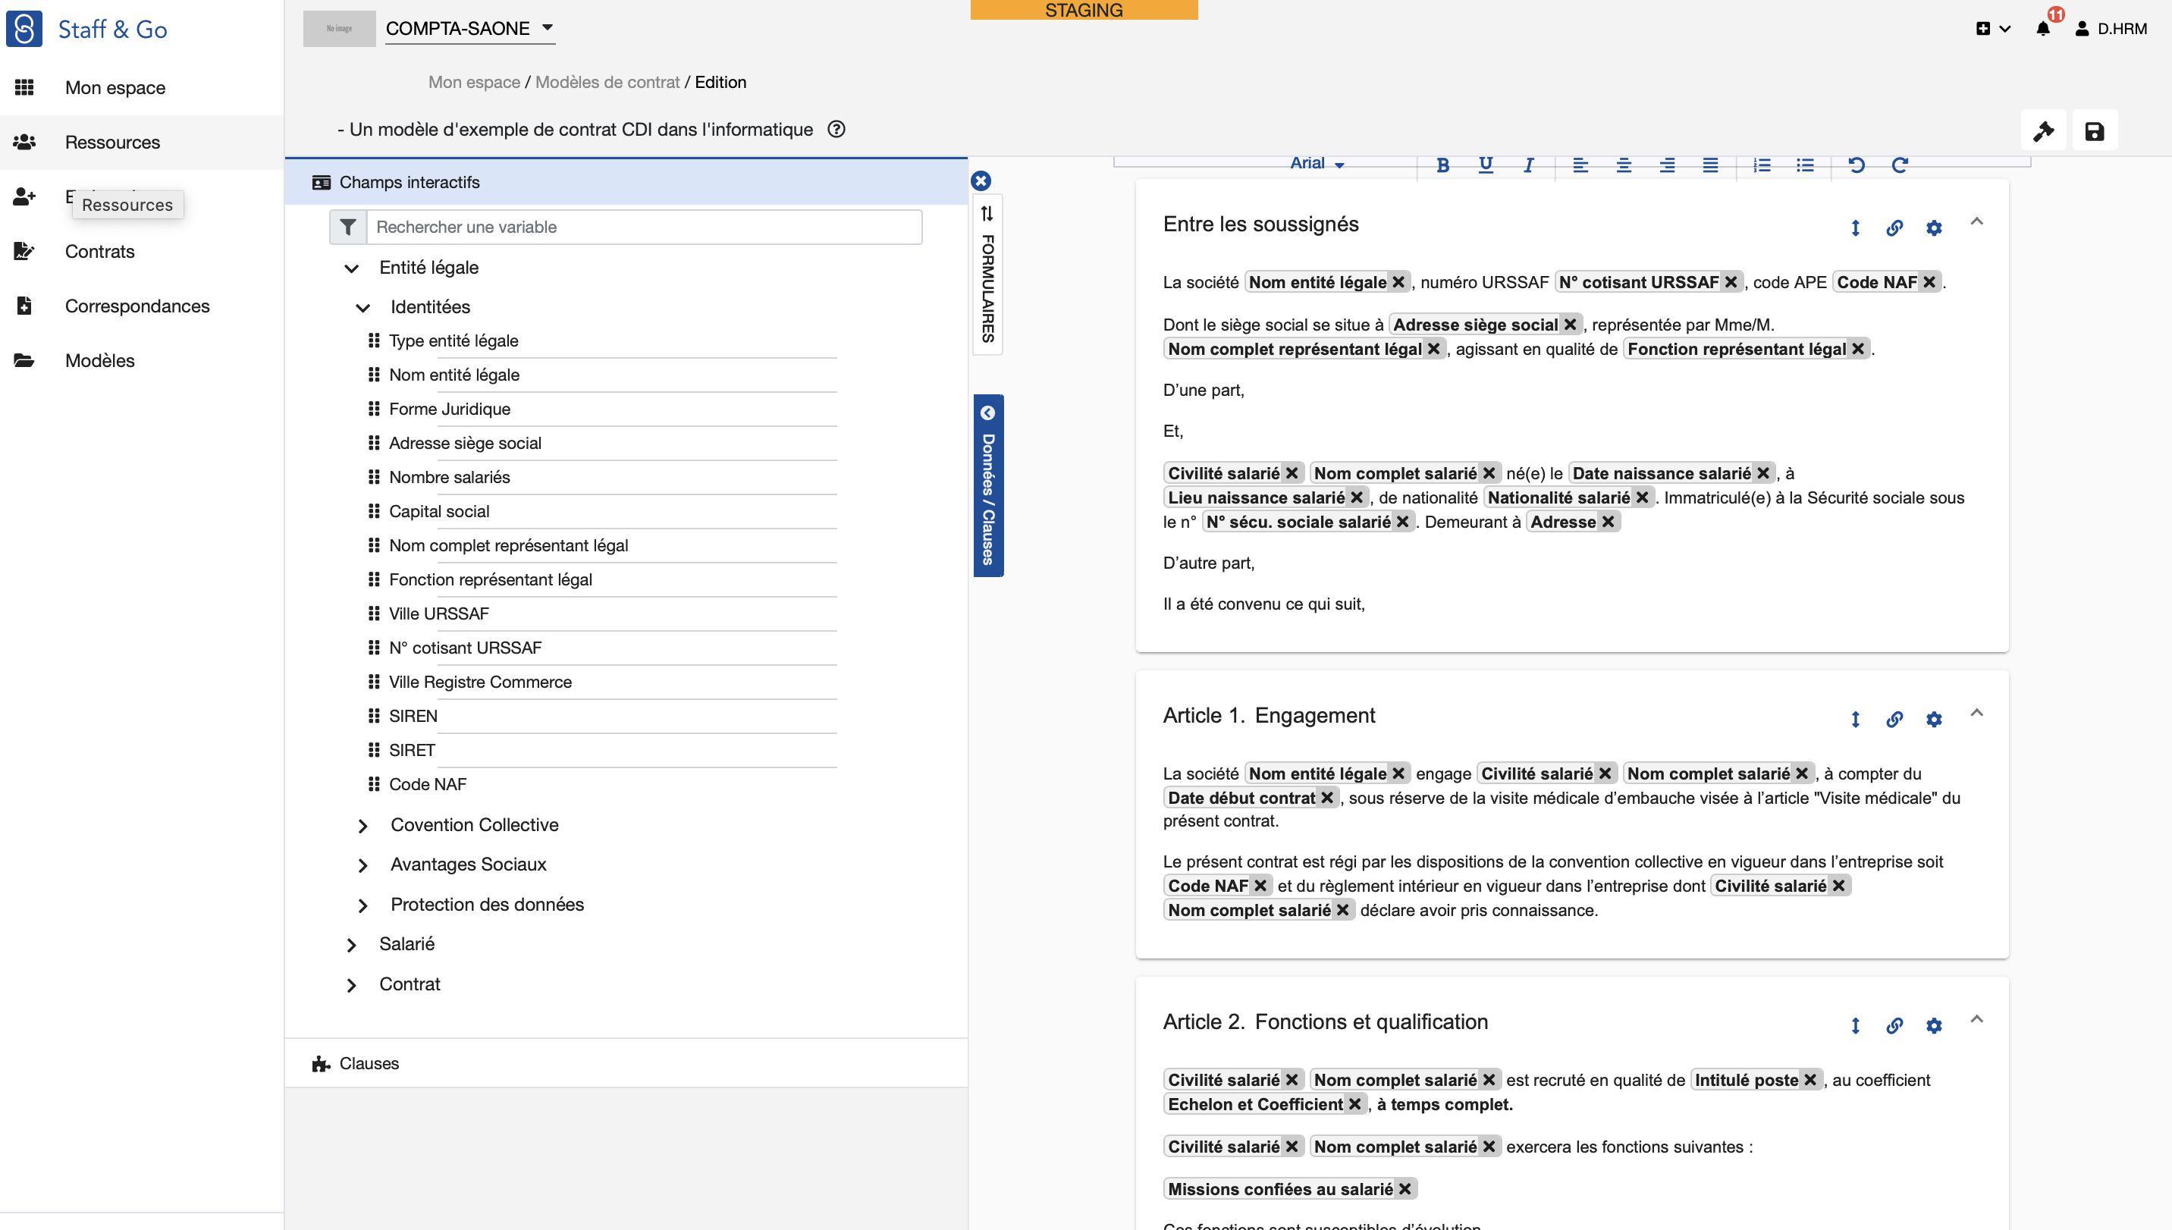Redo the last edit
Screen dimensions: 2172x1230
[1900, 165]
